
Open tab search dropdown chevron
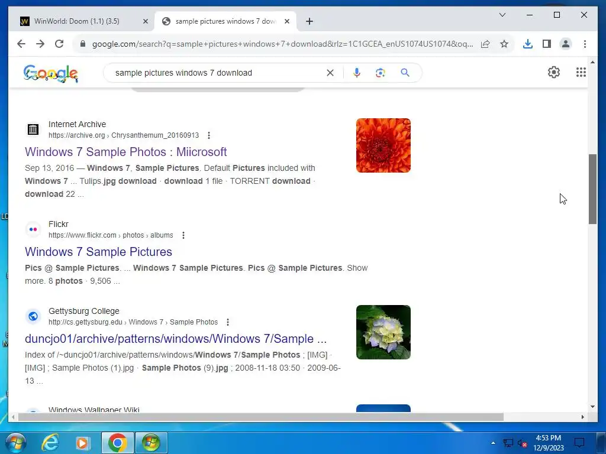pos(502,15)
